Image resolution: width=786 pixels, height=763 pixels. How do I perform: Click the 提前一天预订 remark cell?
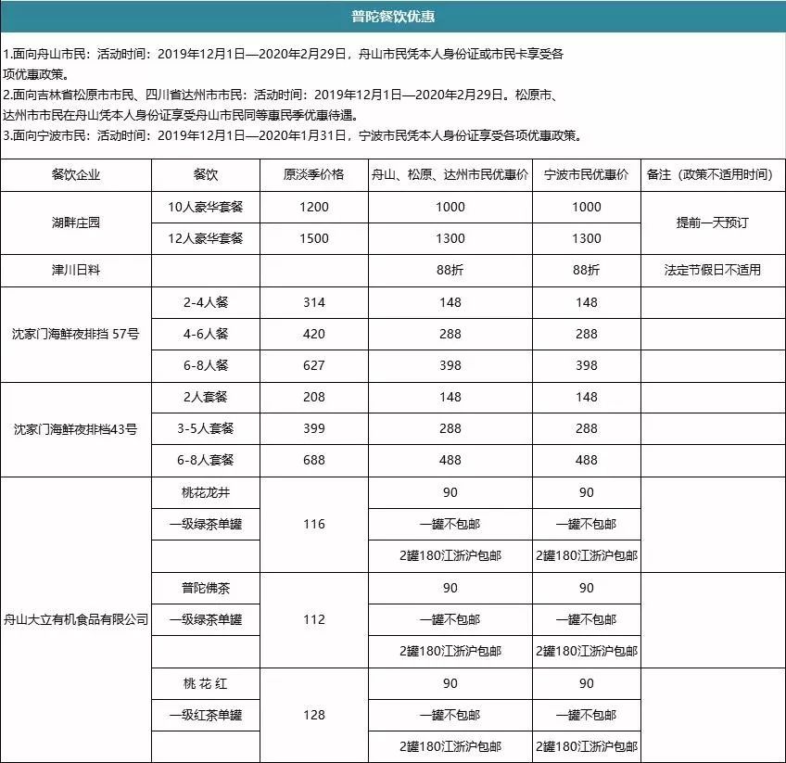click(x=711, y=223)
